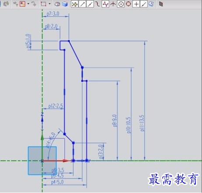This screenshot has height=193, width=202.
Task: Select the p7:3.0 dimension
Action: coord(53,14)
